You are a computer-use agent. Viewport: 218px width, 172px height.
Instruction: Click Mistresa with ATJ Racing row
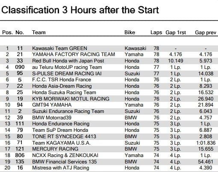(109, 168)
